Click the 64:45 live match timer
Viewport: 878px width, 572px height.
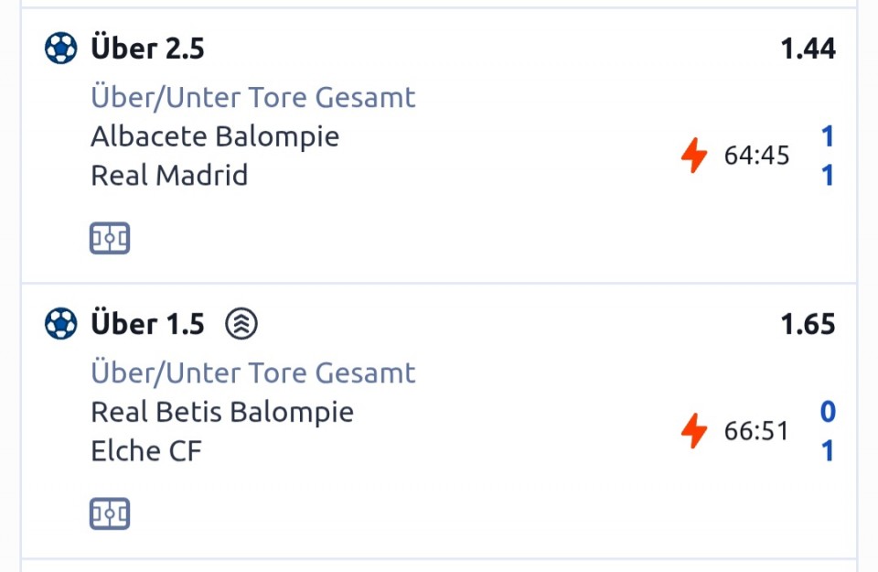point(756,156)
